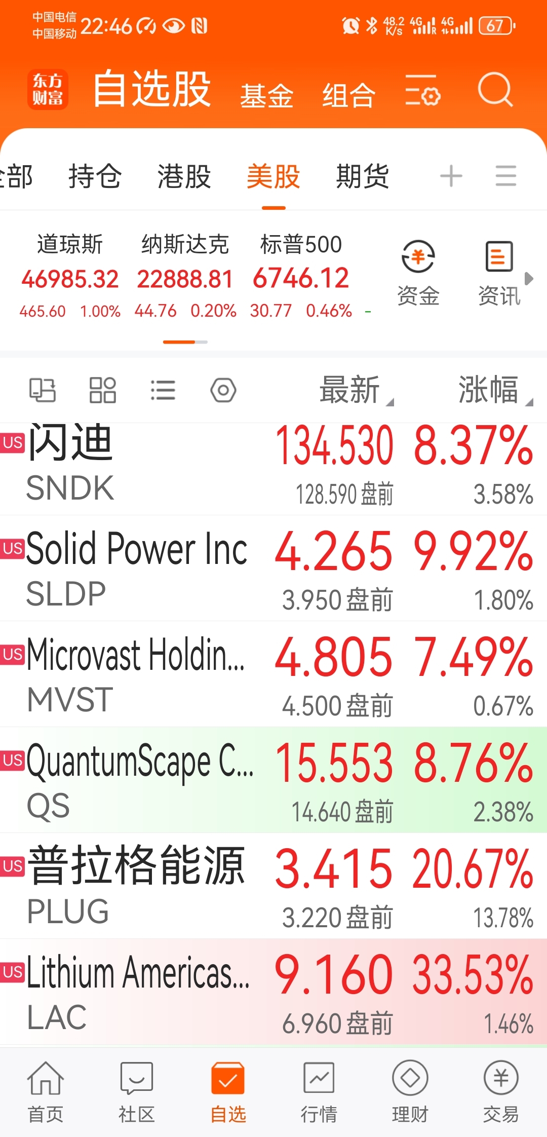The height and width of the screenshot is (1137, 547).
Task: Sort by 最新 price column
Action: point(356,390)
